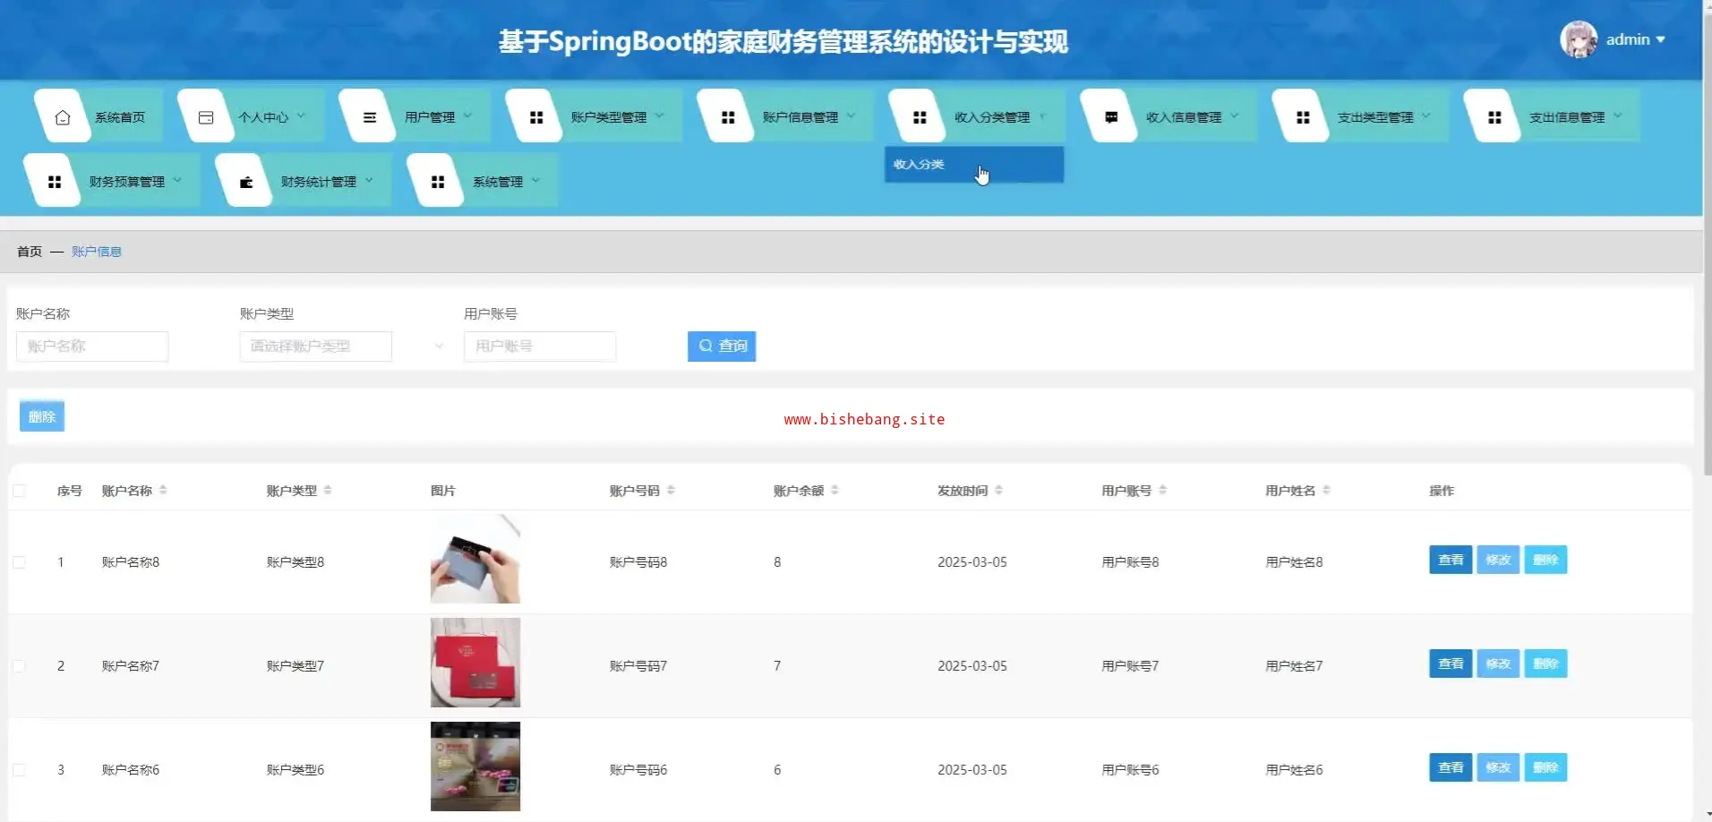Click the admin avatar picture
Image resolution: width=1712 pixels, height=822 pixels.
(x=1578, y=39)
